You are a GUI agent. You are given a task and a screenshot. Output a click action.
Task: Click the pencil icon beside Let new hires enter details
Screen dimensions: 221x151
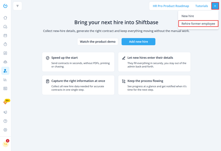tap(124, 58)
